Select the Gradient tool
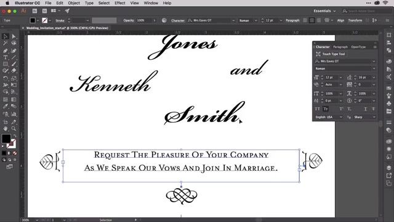 point(14,99)
